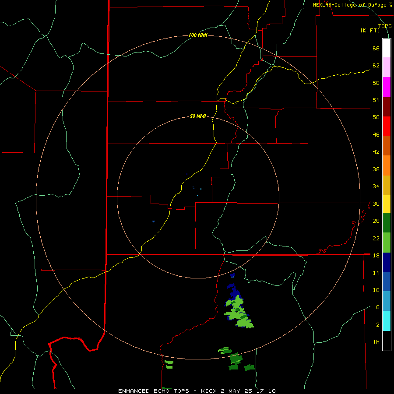The height and width of the screenshot is (394, 394).
Task: Select legend value 66
Action: 376,48
